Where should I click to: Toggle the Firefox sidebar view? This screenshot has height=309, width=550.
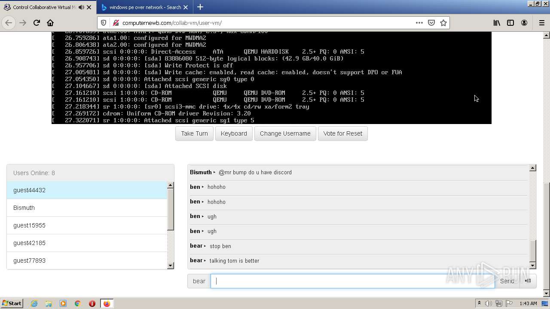point(510,23)
